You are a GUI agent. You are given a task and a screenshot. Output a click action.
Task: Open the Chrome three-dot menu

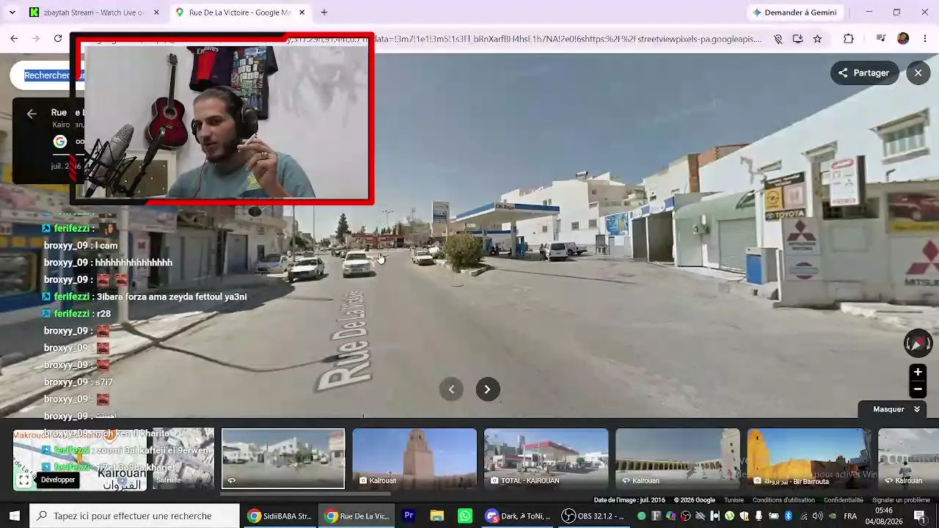tap(924, 39)
